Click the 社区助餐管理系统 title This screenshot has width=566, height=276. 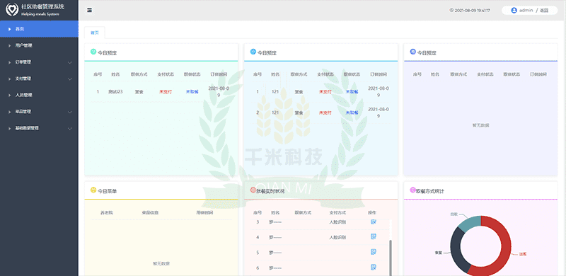click(x=42, y=7)
